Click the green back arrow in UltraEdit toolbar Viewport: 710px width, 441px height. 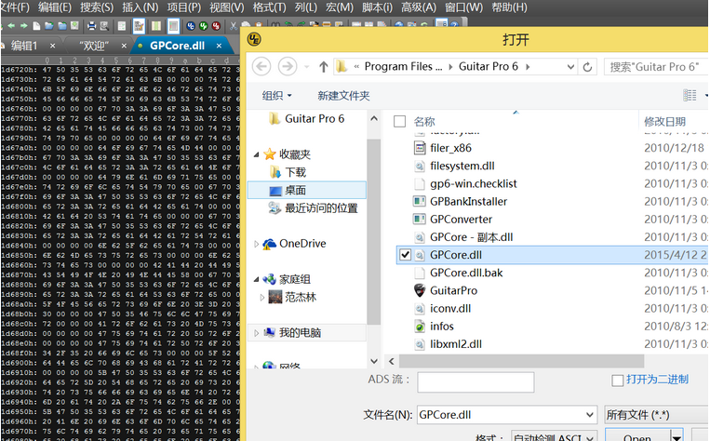[11, 26]
